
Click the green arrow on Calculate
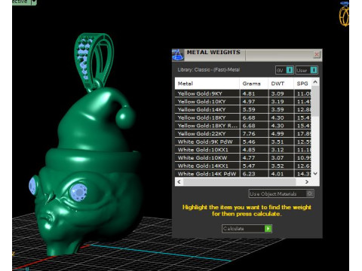pos(268,229)
